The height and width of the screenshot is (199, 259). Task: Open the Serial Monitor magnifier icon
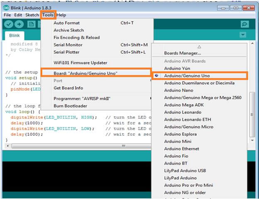click(x=244, y=25)
